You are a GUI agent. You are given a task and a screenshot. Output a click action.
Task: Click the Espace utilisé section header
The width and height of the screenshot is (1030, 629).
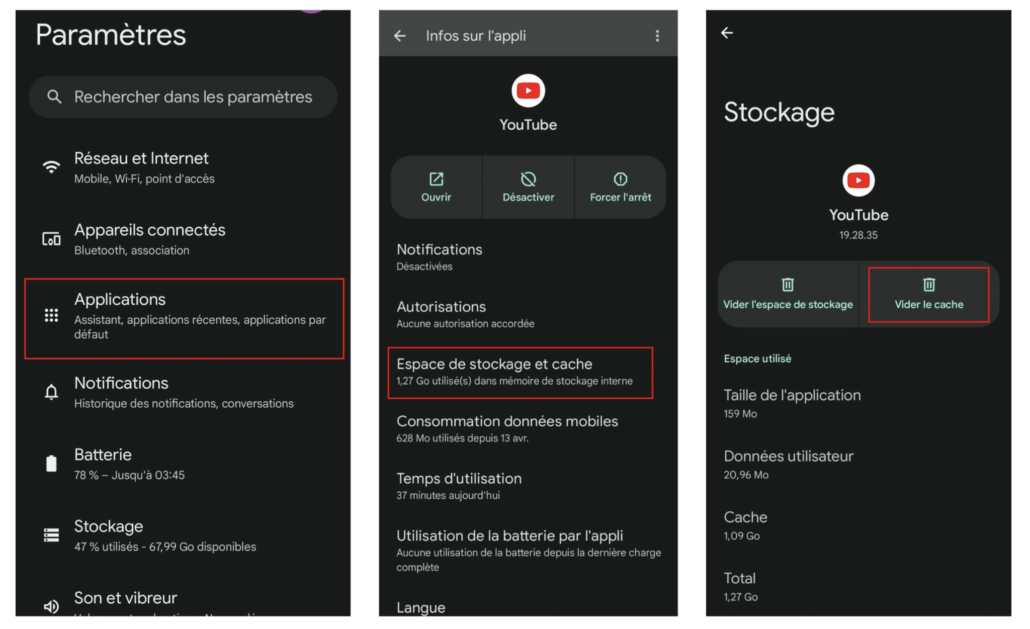coord(757,358)
